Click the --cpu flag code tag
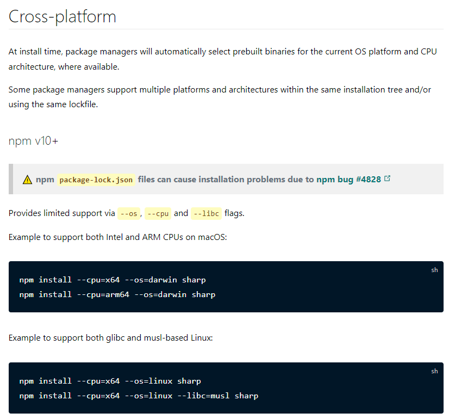Screen dimensions: 449x419 (158, 213)
